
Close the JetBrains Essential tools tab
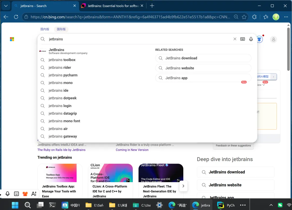point(142,6)
